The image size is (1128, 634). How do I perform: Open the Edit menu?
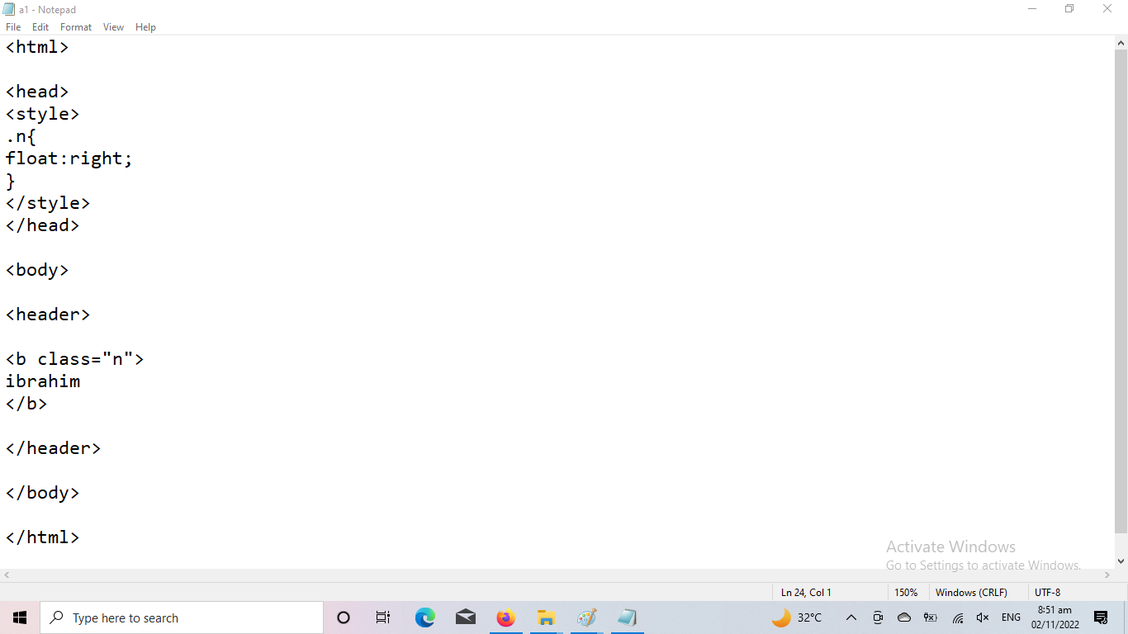click(40, 27)
